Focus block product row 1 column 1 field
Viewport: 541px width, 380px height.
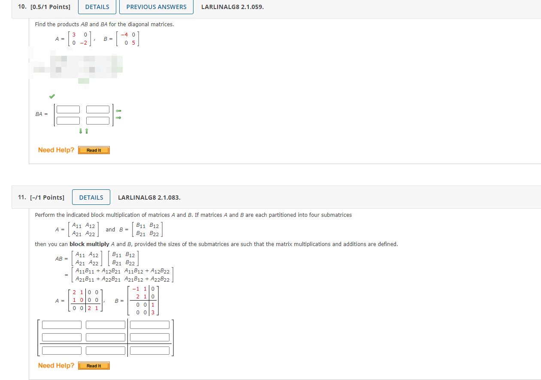(x=62, y=325)
